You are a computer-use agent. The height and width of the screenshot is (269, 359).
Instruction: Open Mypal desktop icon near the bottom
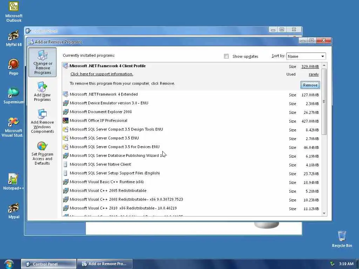[14, 211]
